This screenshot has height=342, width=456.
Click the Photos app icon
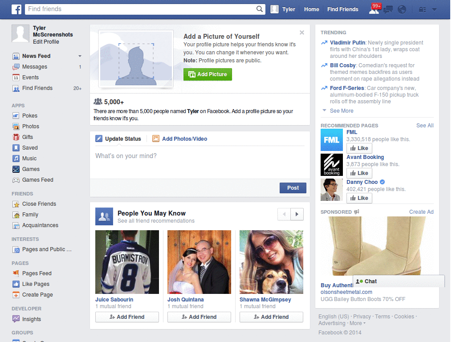click(x=16, y=126)
